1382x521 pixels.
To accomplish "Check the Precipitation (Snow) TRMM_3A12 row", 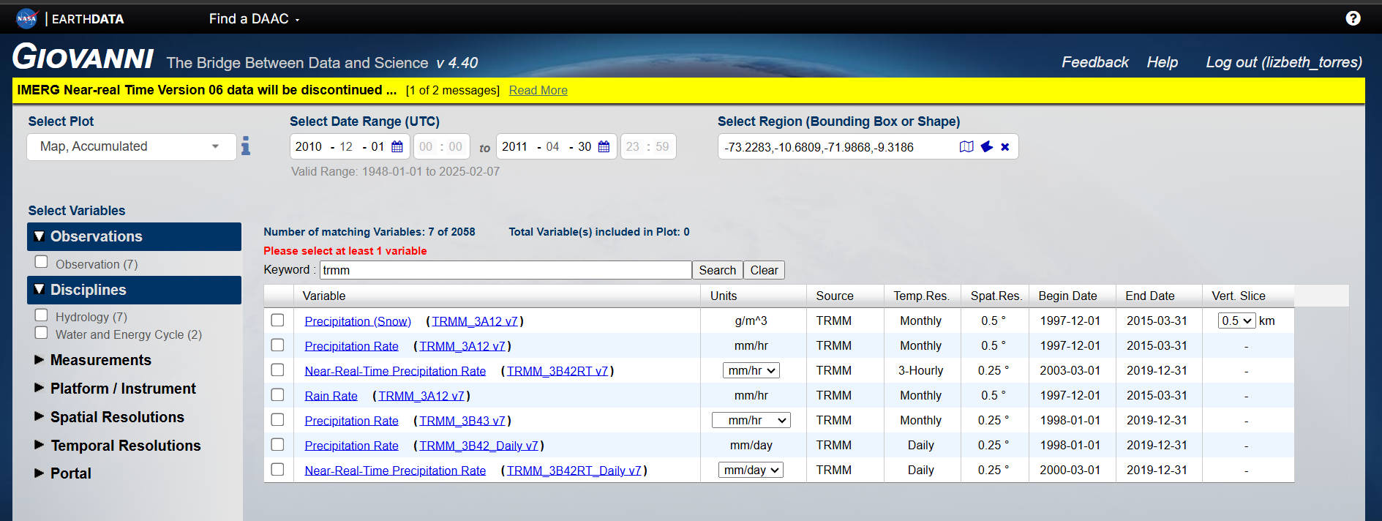I will click(277, 321).
